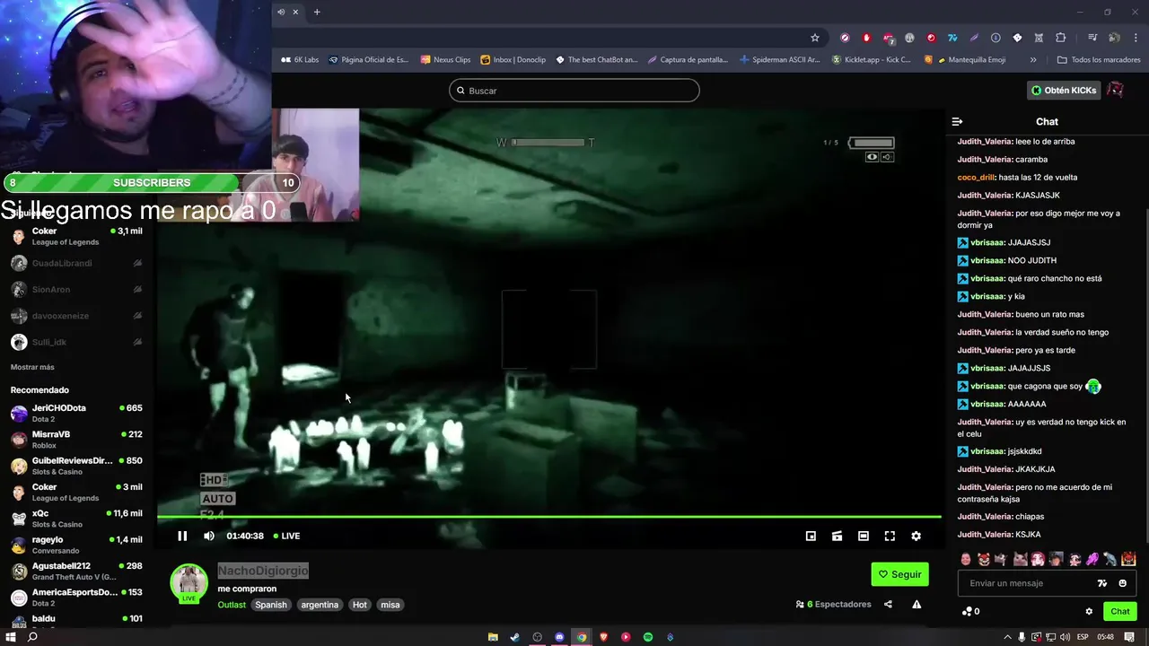Open GuibelReviewsDir channel in sidebar
Viewport: 1149px width, 646px height.
pyautogui.click(x=78, y=466)
